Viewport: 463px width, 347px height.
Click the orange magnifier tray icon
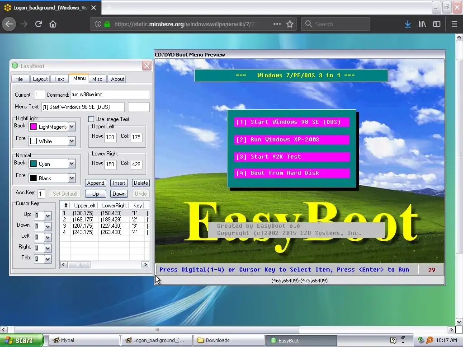[x=430, y=340]
